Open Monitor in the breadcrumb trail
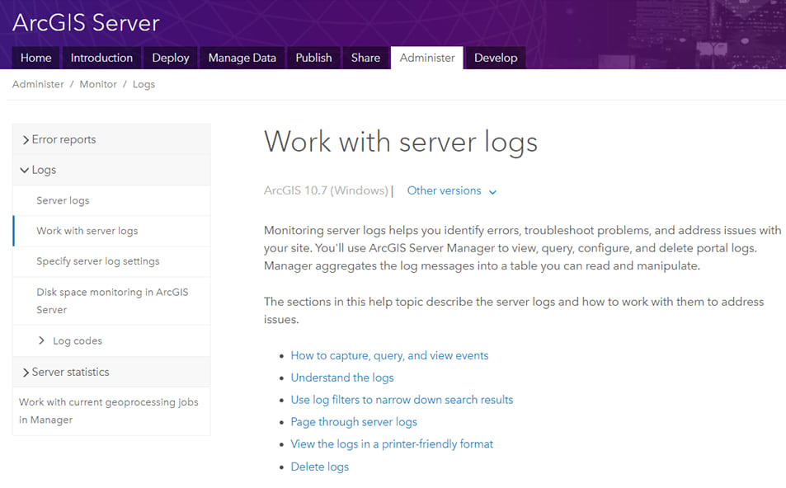Viewport: 786px width, 488px height. click(98, 84)
